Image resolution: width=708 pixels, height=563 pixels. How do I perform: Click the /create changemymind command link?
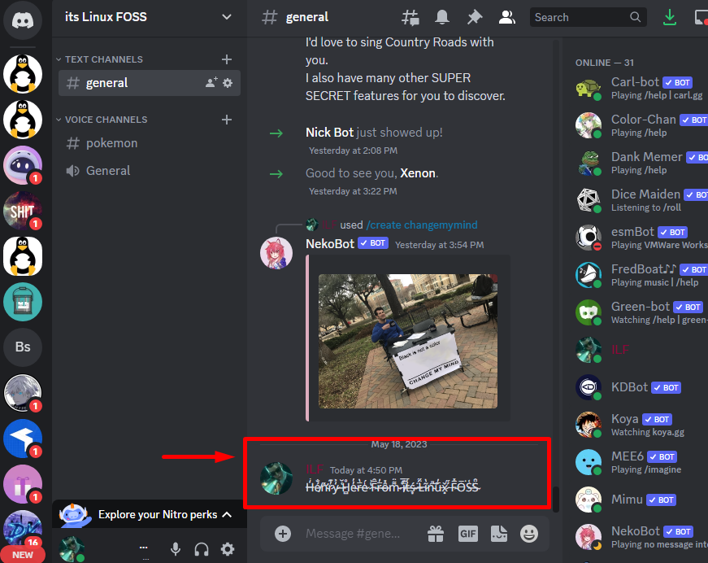[x=422, y=225]
